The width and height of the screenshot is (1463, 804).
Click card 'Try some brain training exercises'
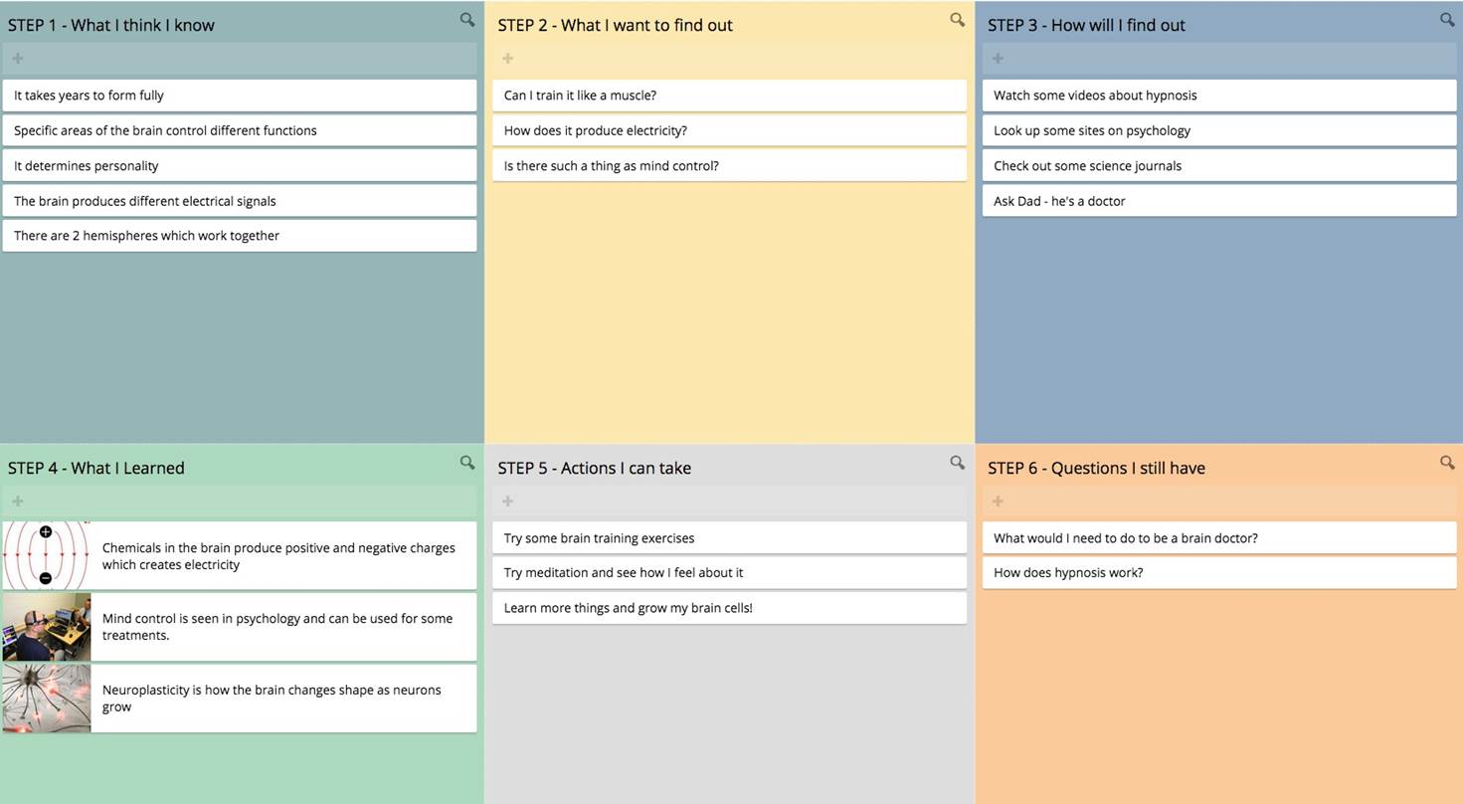point(729,538)
